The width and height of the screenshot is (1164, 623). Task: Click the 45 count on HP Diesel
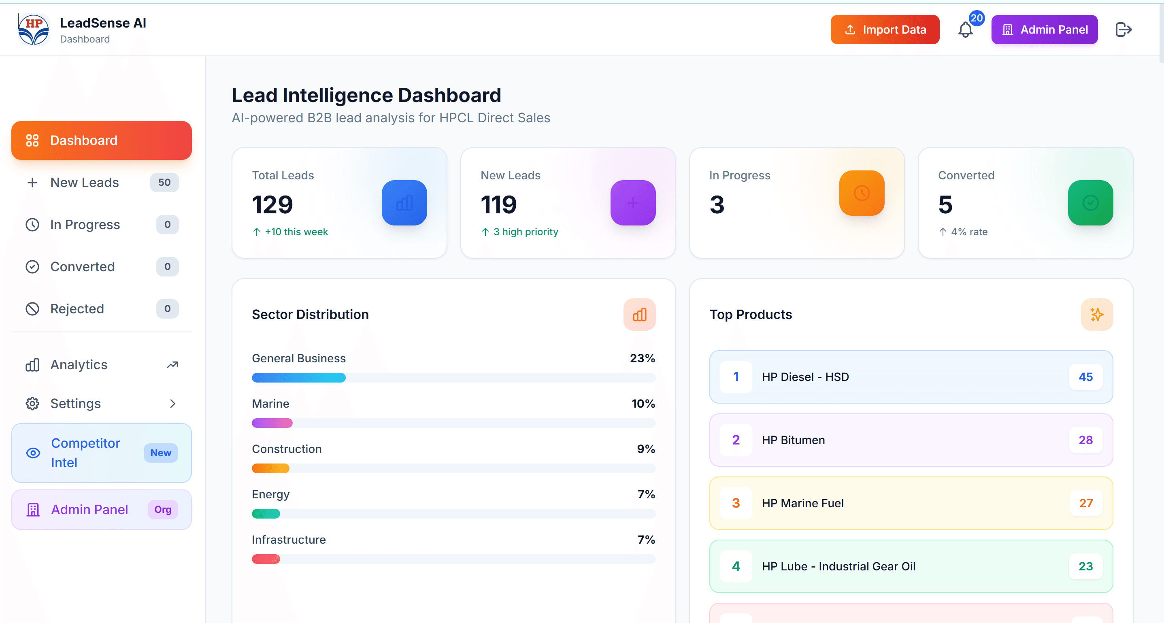[1085, 377]
